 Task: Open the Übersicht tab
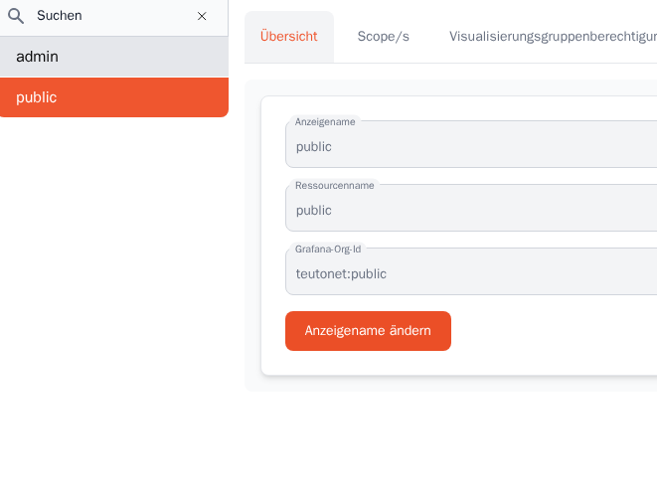click(x=288, y=37)
